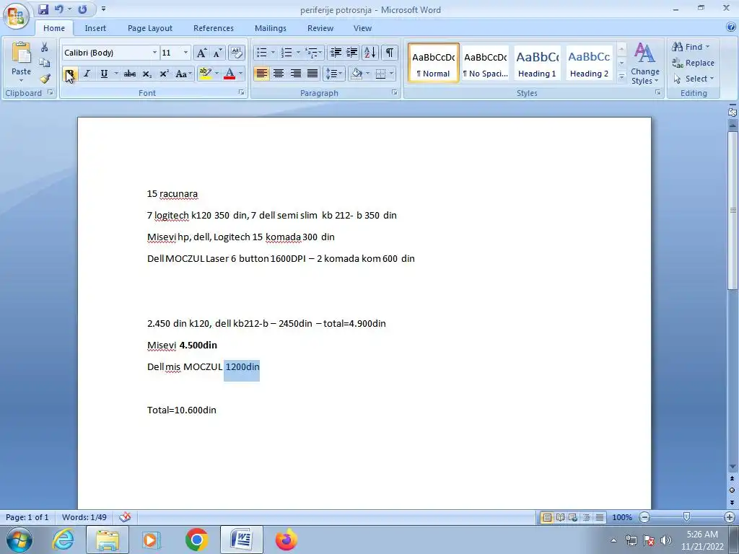
Task: Justify the paragraph text
Action: 312,74
